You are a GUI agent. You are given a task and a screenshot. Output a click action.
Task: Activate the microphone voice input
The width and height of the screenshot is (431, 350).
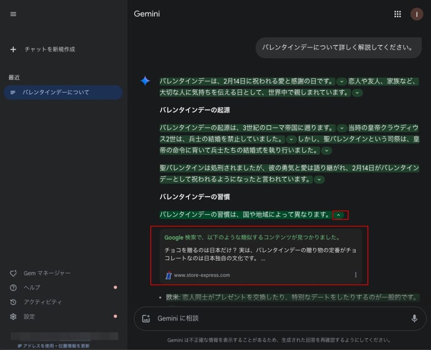pos(414,318)
